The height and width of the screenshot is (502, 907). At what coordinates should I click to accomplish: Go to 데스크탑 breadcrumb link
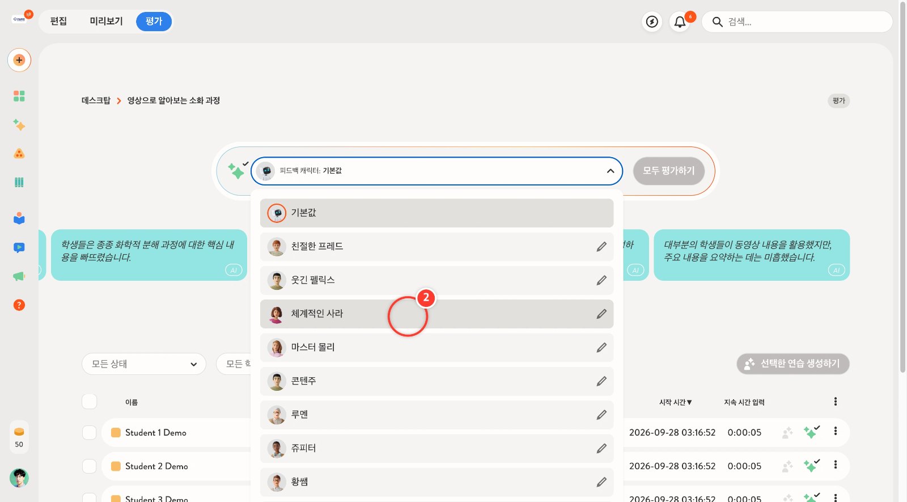point(96,100)
